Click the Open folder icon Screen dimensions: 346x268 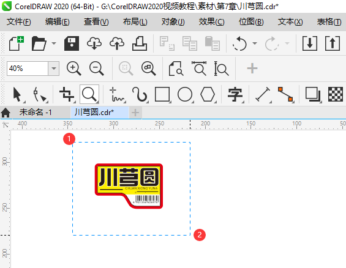tap(39, 43)
